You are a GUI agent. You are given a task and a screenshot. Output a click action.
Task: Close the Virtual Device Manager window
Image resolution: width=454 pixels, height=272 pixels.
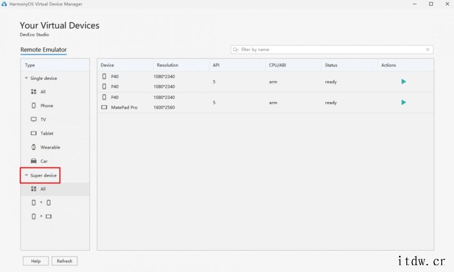tap(447, 4)
